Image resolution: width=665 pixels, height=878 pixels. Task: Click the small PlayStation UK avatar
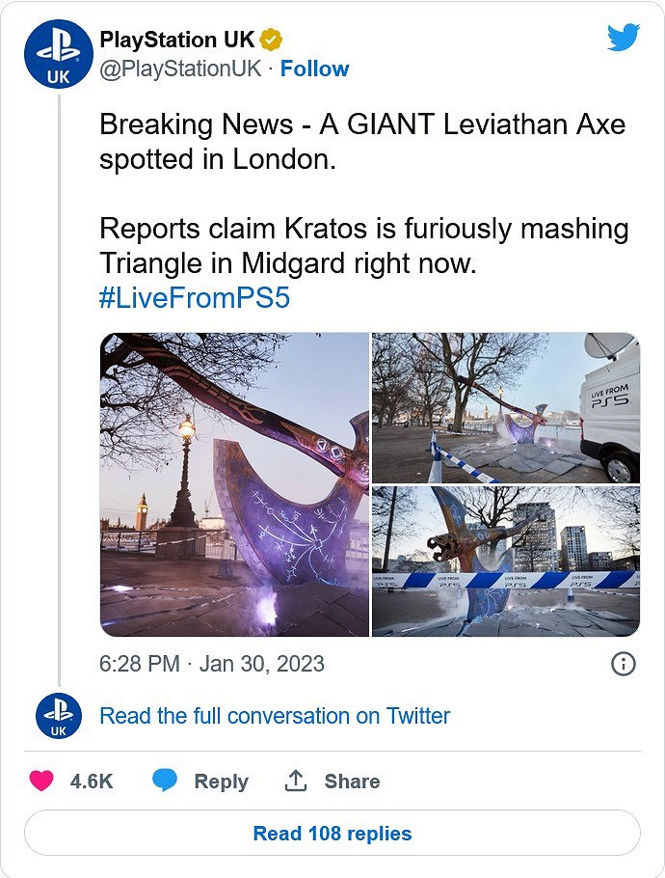pos(59,717)
